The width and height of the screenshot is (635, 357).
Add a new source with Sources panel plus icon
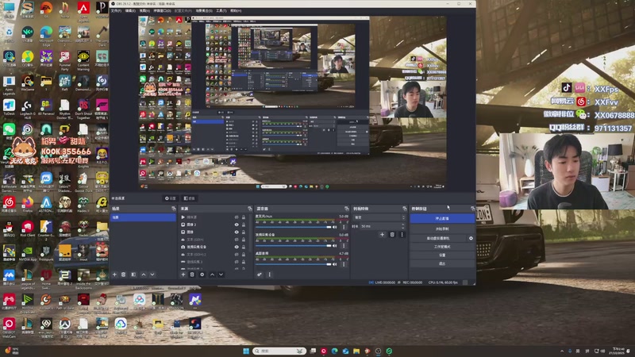click(183, 274)
